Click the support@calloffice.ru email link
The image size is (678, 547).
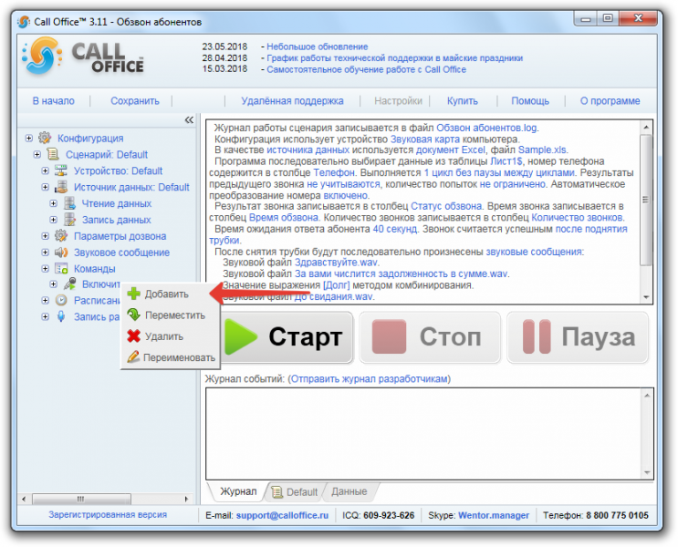(282, 515)
